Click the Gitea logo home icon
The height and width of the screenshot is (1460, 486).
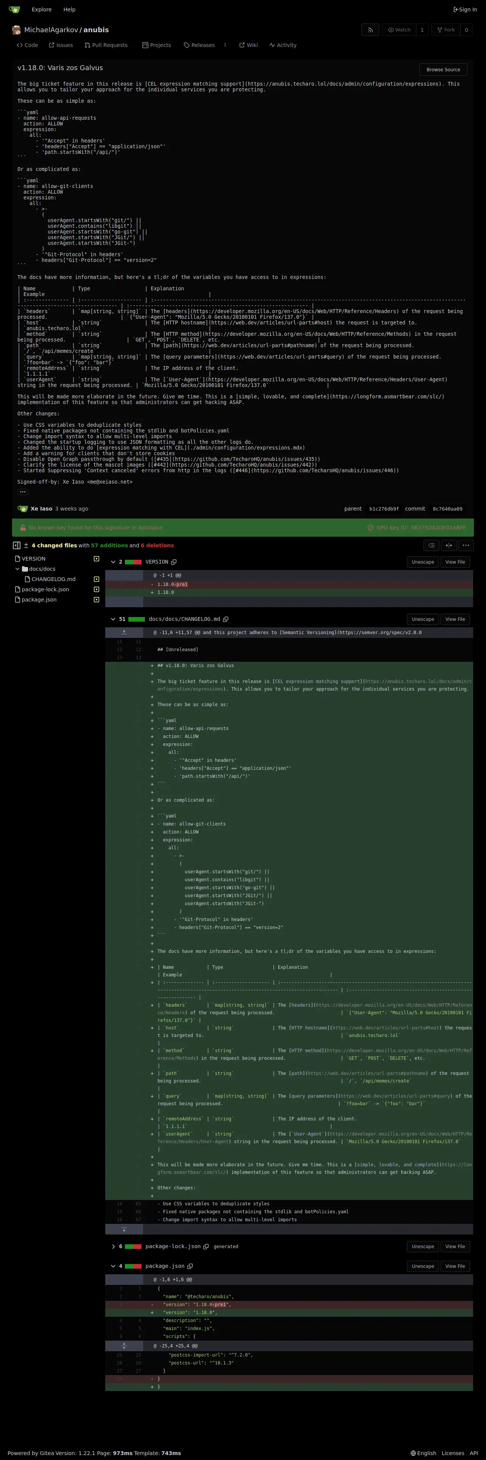[14, 9]
